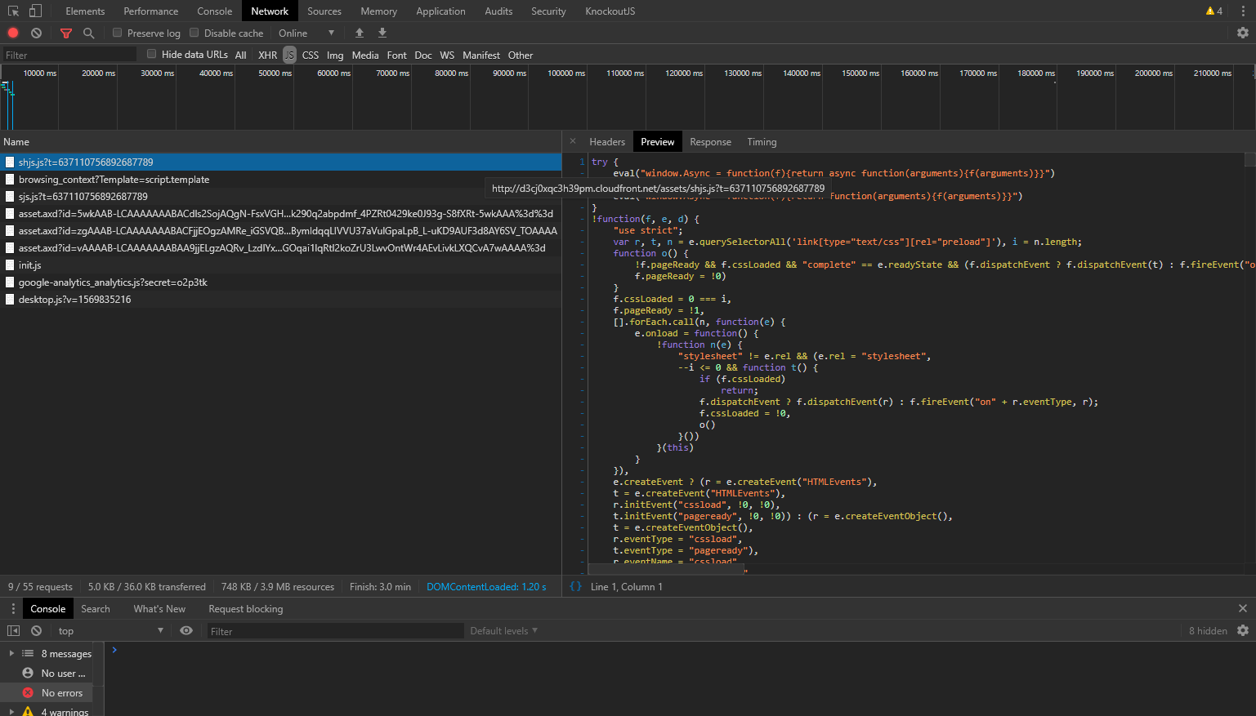Select the init.js request

click(280, 265)
